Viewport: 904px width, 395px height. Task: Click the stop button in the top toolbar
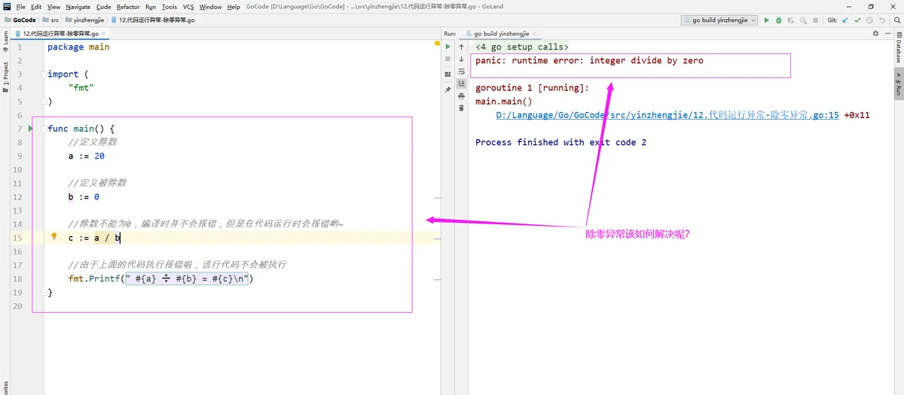816,20
